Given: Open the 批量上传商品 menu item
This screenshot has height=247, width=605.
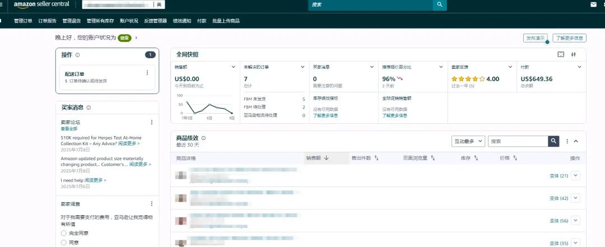Looking at the screenshot, I should pos(226,21).
